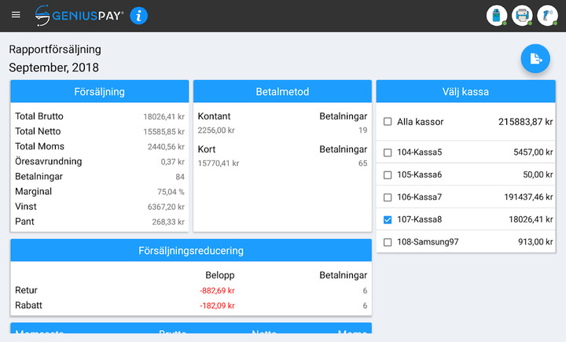This screenshot has width=566, height=342.
Task: Click the card terminal status icon
Action: point(497,16)
